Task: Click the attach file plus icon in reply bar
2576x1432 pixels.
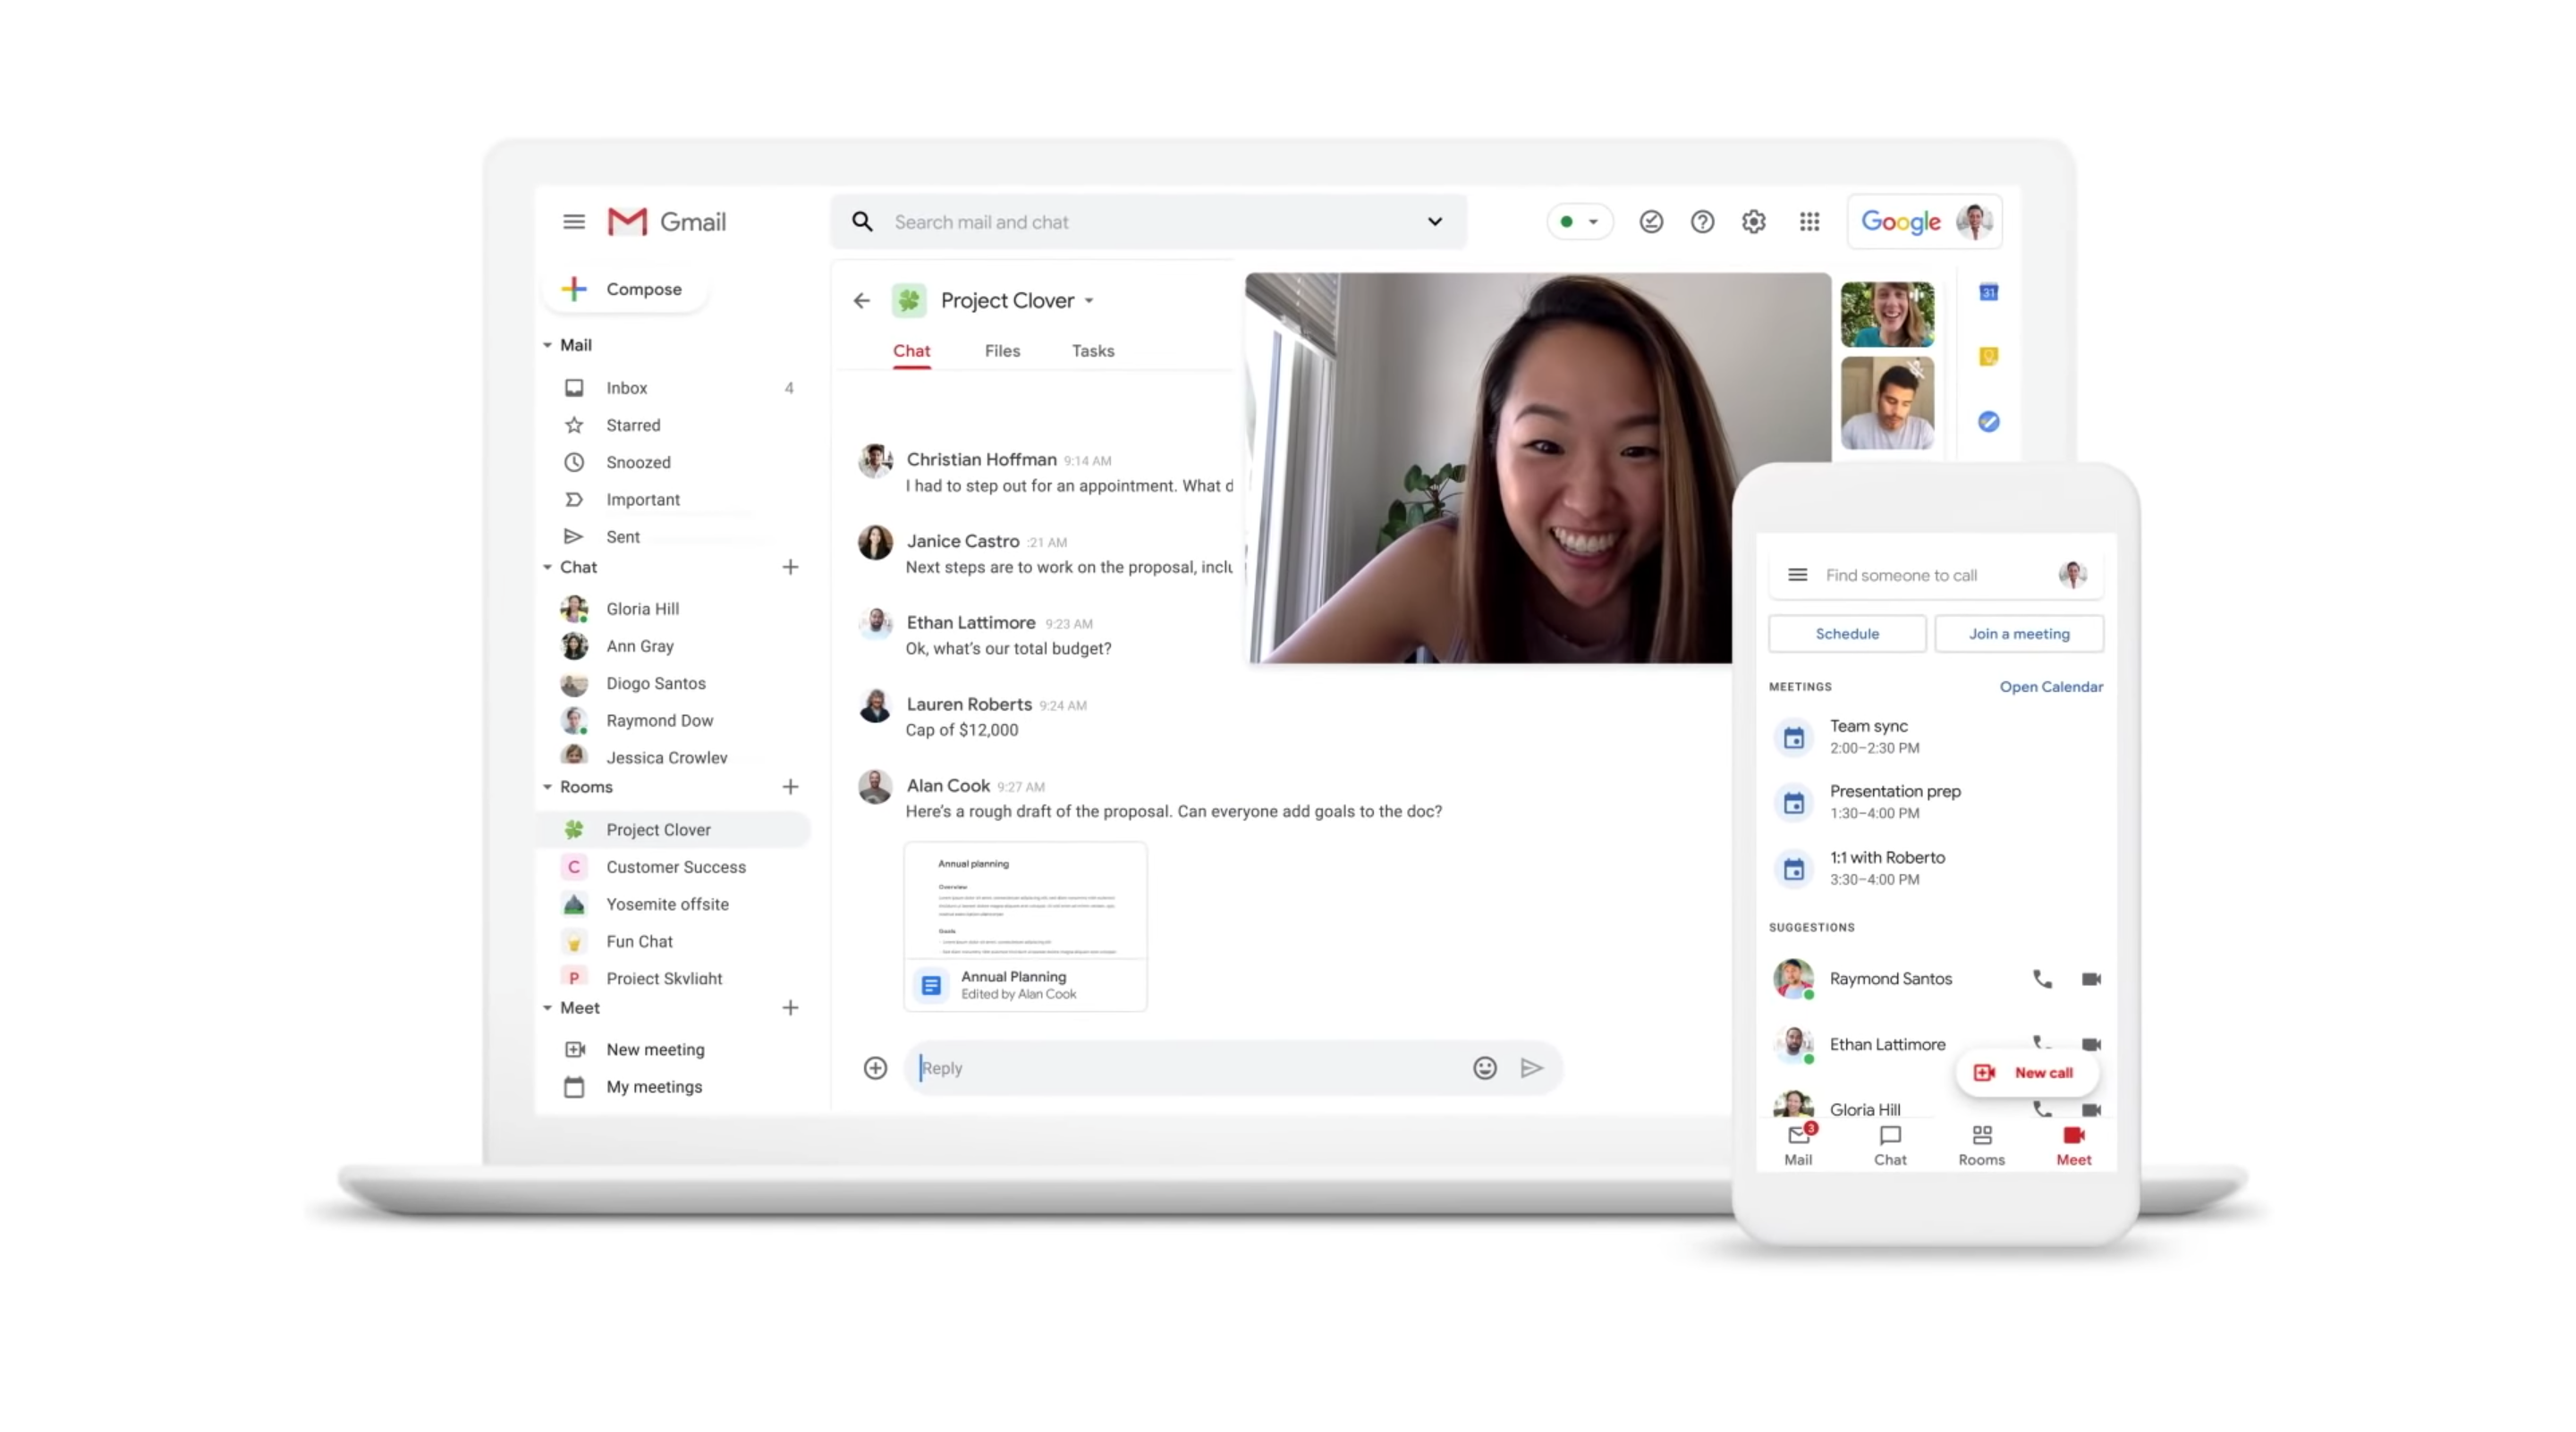Action: point(873,1067)
